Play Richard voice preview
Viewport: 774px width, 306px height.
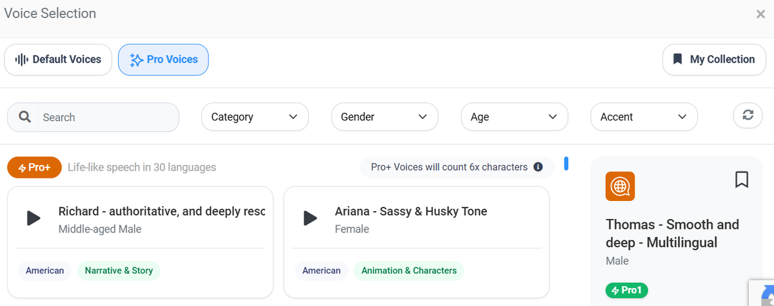[34, 218]
